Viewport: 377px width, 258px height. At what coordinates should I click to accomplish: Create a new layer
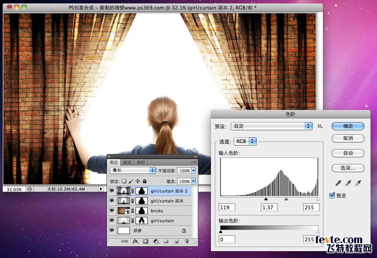click(x=176, y=241)
